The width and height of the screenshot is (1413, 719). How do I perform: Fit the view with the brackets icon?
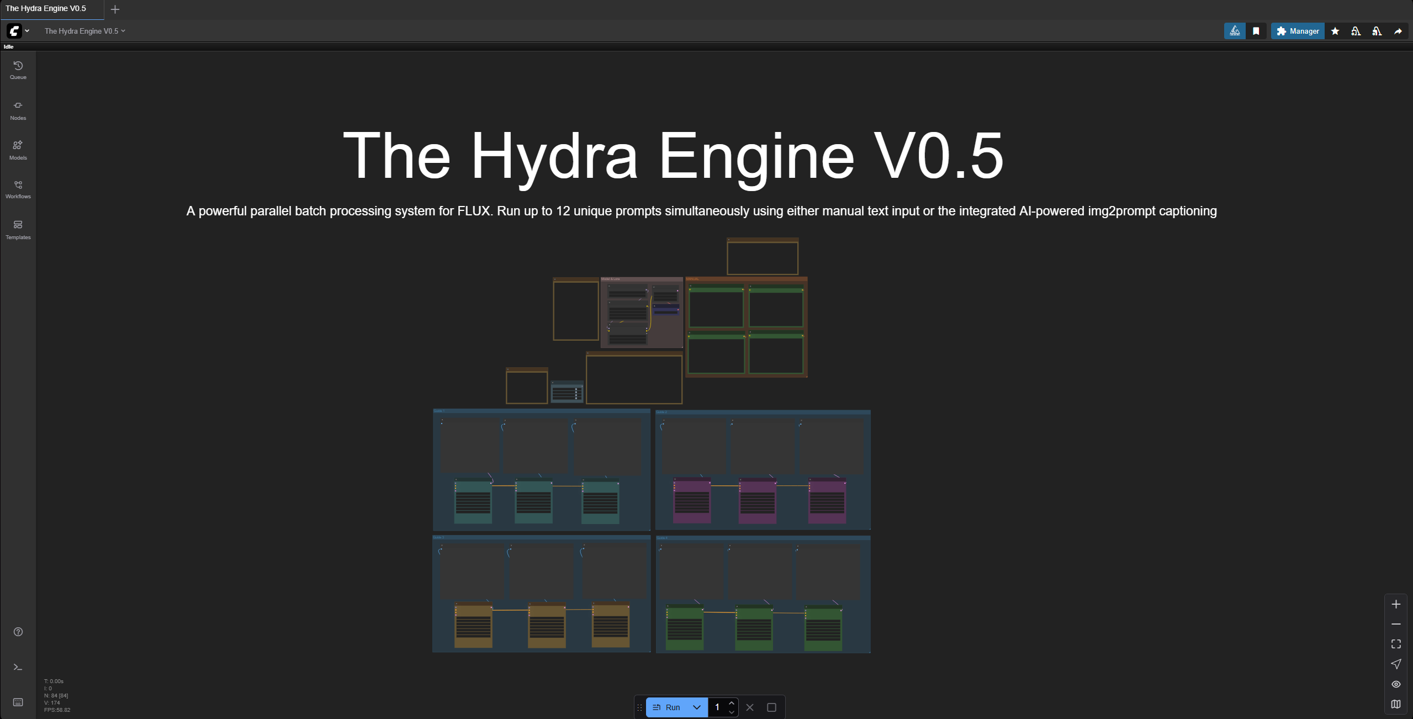click(x=1396, y=644)
